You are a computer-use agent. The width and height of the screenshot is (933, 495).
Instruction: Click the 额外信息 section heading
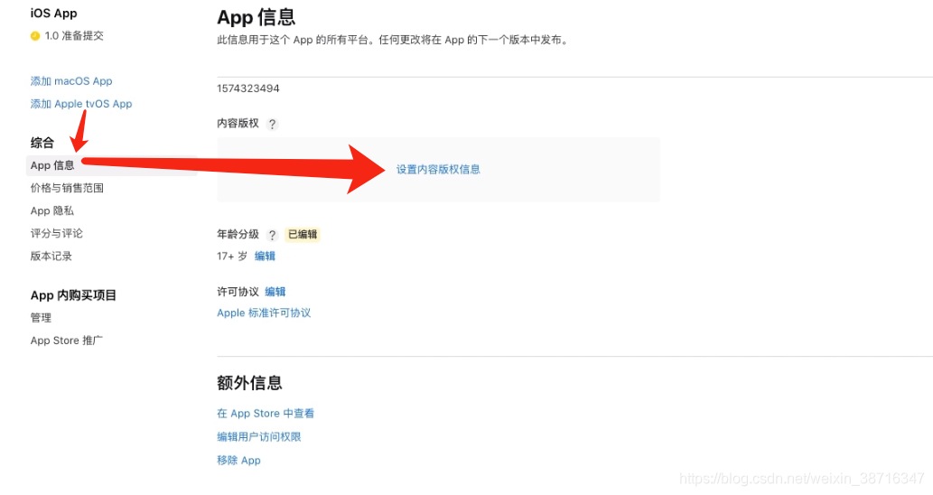tap(249, 383)
